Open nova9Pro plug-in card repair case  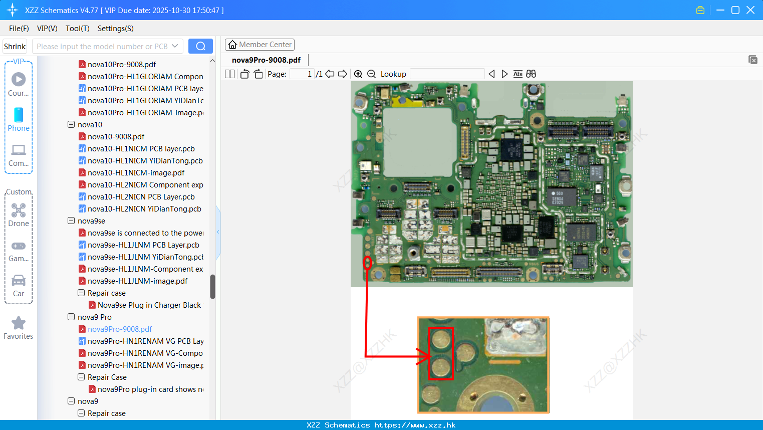click(x=146, y=389)
